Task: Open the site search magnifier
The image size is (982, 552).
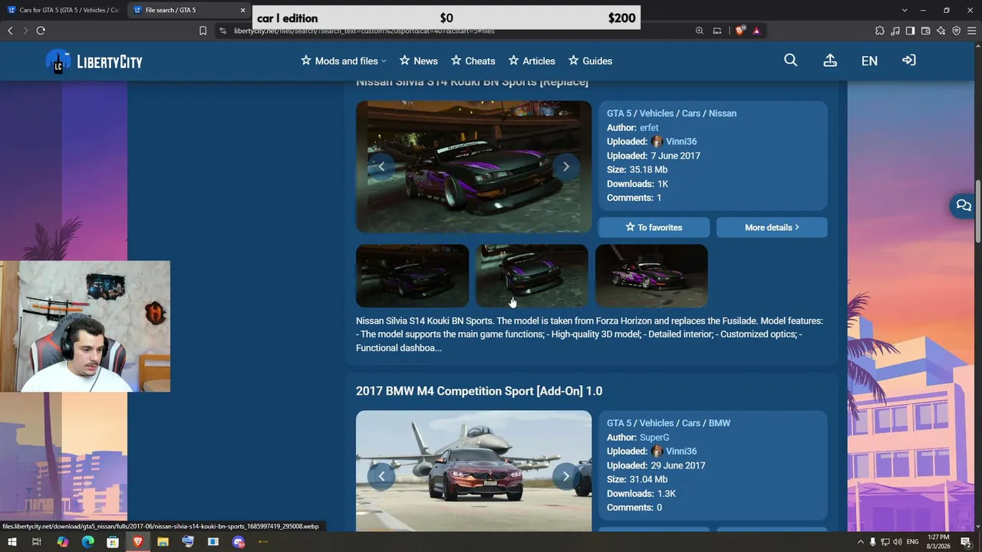Action: pos(791,61)
